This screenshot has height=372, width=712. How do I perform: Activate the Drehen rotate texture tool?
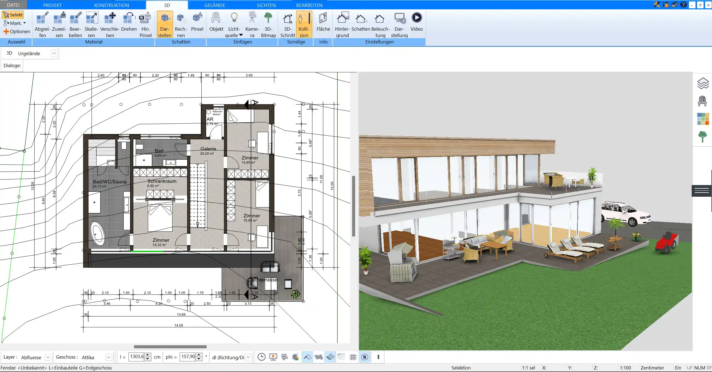[x=129, y=21]
